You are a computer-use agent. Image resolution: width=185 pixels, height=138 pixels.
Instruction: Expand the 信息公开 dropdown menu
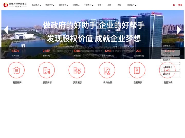[x=132, y=5]
